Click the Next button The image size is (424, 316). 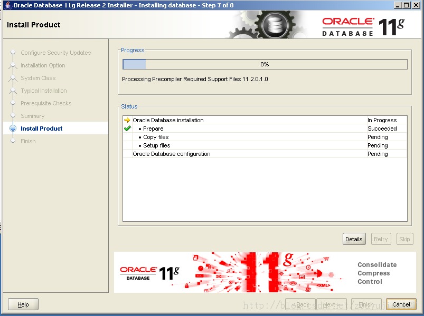click(332, 304)
